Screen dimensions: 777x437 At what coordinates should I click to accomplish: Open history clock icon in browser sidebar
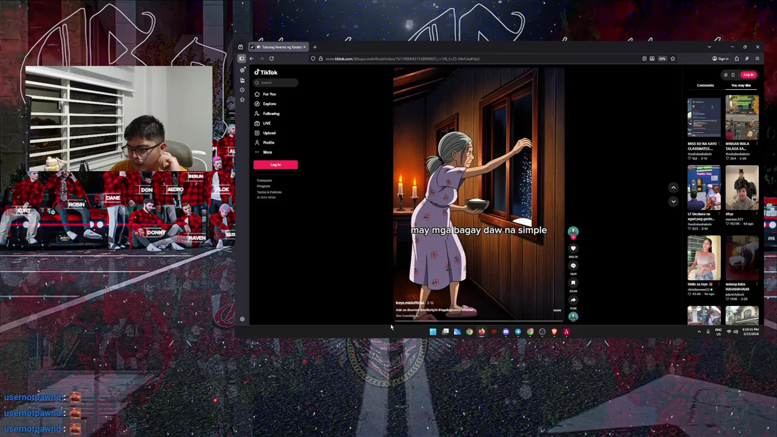[242, 90]
